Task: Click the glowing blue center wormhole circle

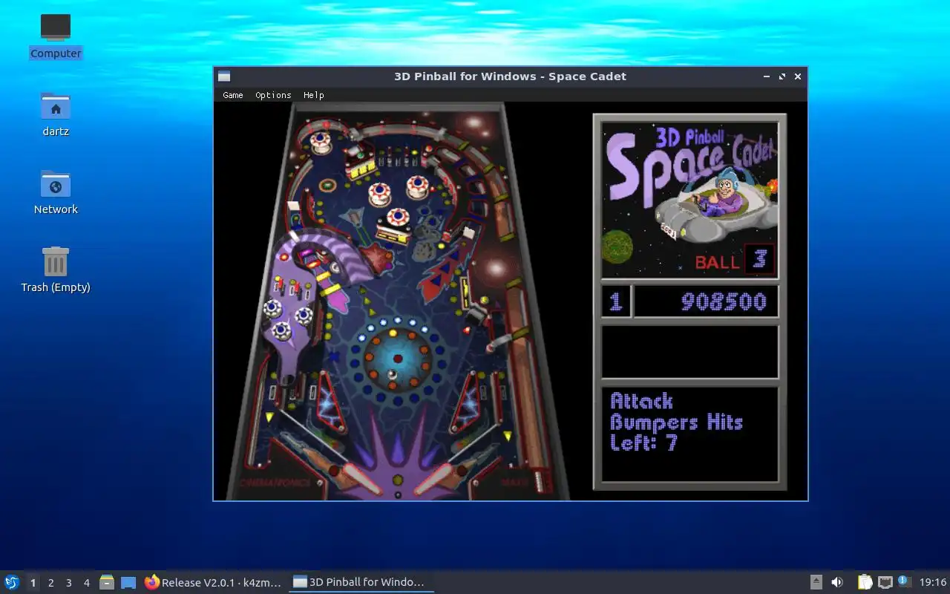Action: (x=397, y=359)
